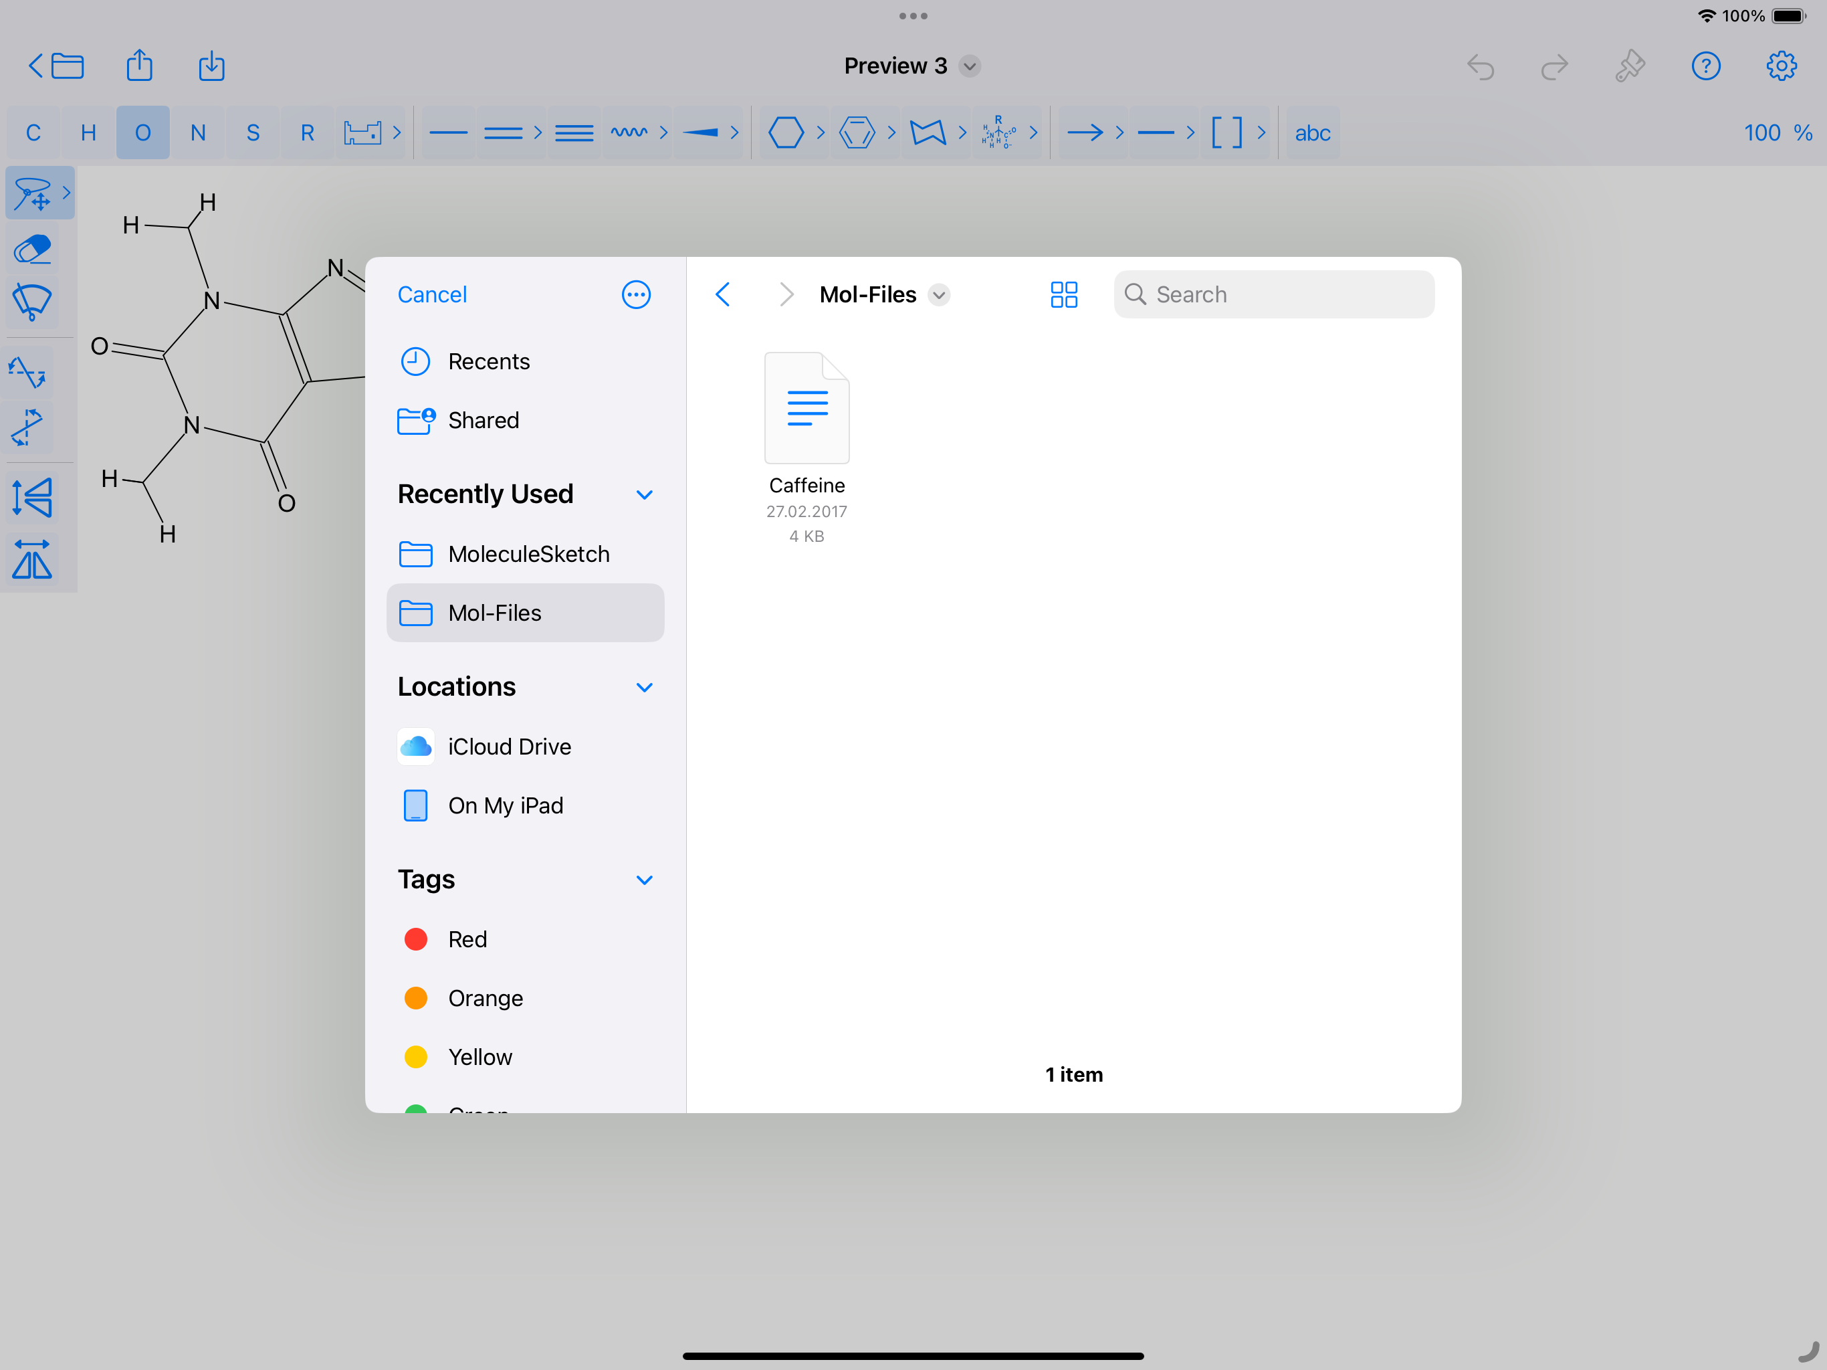Screen dimensions: 1827x1370
Task: Open Recents in the sidebar
Action: tap(526, 361)
